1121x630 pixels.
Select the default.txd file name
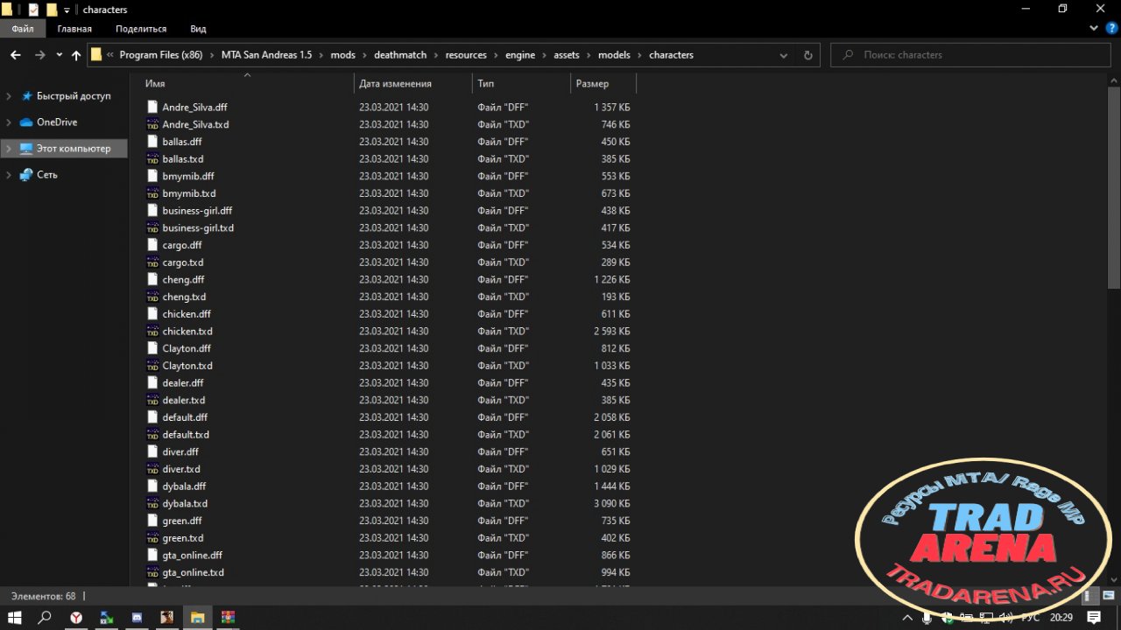pyautogui.click(x=186, y=435)
